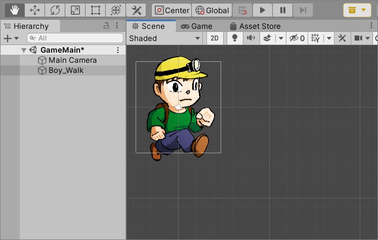Select the Move tool
Screen dimensions: 378x240
tap(35, 10)
